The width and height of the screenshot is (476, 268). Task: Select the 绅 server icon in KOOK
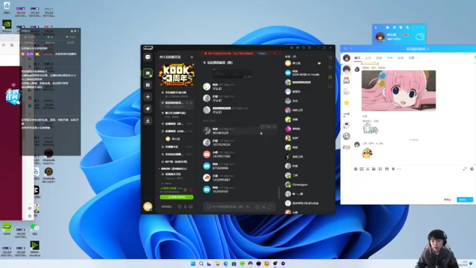coord(148,73)
